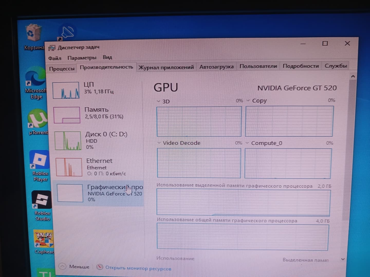The width and height of the screenshot is (370, 277).
Task: Open the Video Decode graph dropdown
Action: tap(159, 143)
